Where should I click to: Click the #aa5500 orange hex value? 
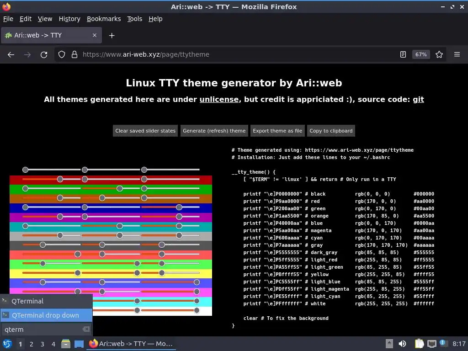[x=424, y=216]
